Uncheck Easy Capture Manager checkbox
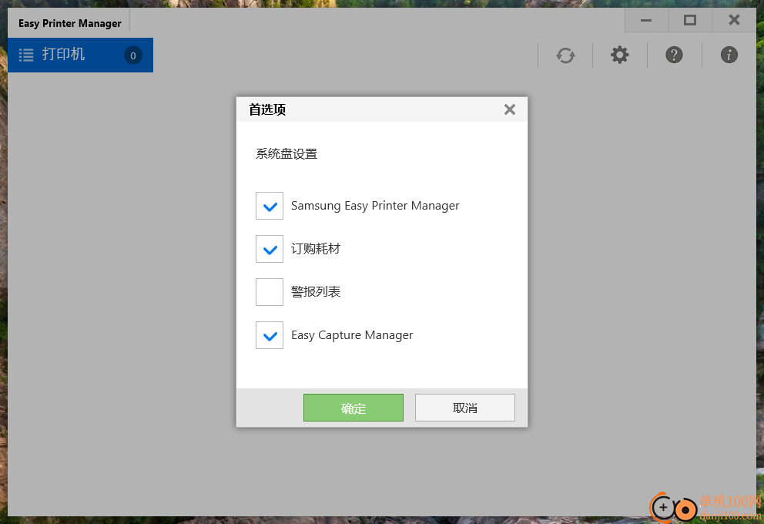Viewport: 764px width, 524px height. click(270, 335)
